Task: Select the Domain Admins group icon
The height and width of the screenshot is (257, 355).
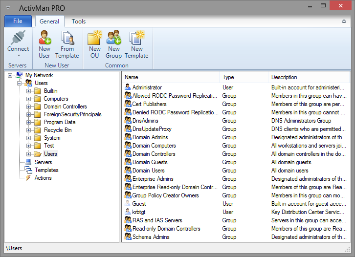Action: 128,137
